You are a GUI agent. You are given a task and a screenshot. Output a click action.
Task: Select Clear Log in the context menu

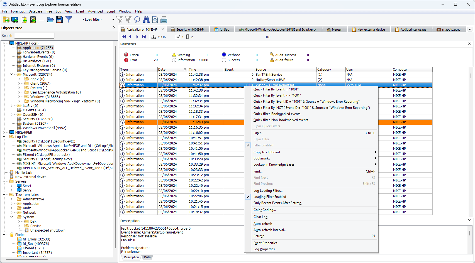[260, 217]
